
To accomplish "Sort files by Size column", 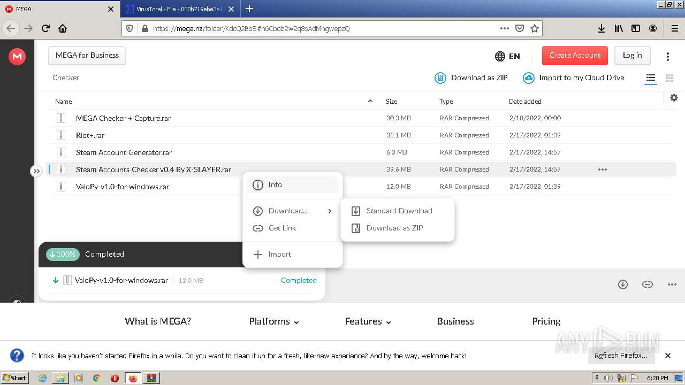I will [391, 101].
